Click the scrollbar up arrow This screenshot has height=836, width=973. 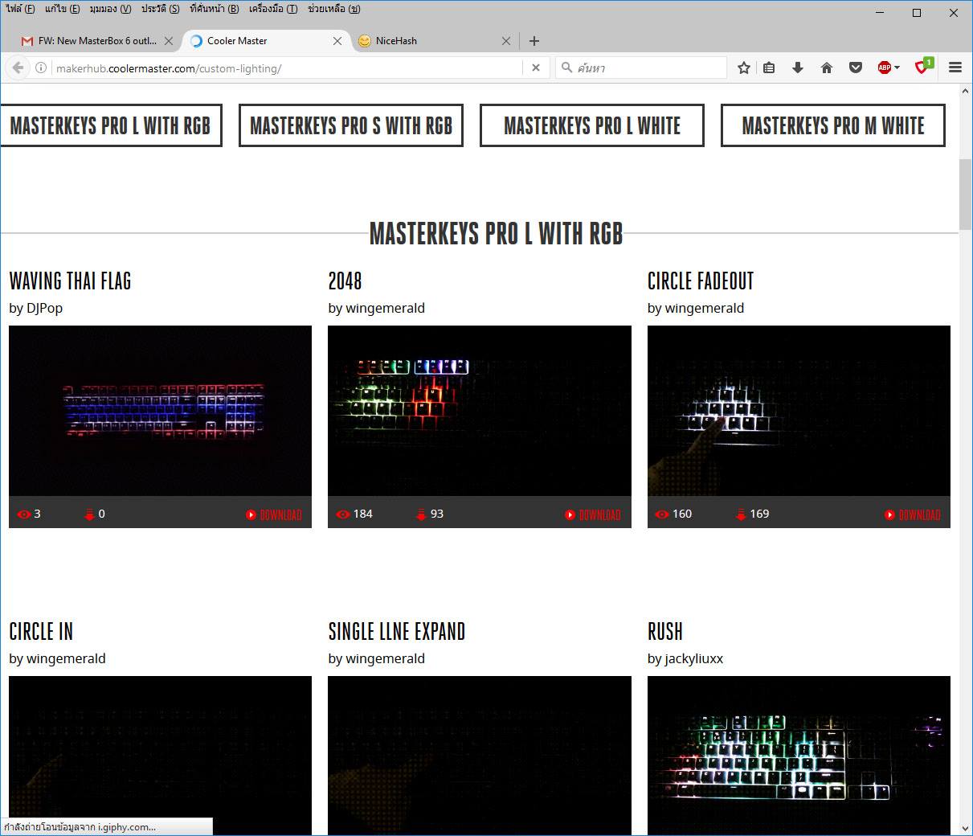tap(965, 91)
